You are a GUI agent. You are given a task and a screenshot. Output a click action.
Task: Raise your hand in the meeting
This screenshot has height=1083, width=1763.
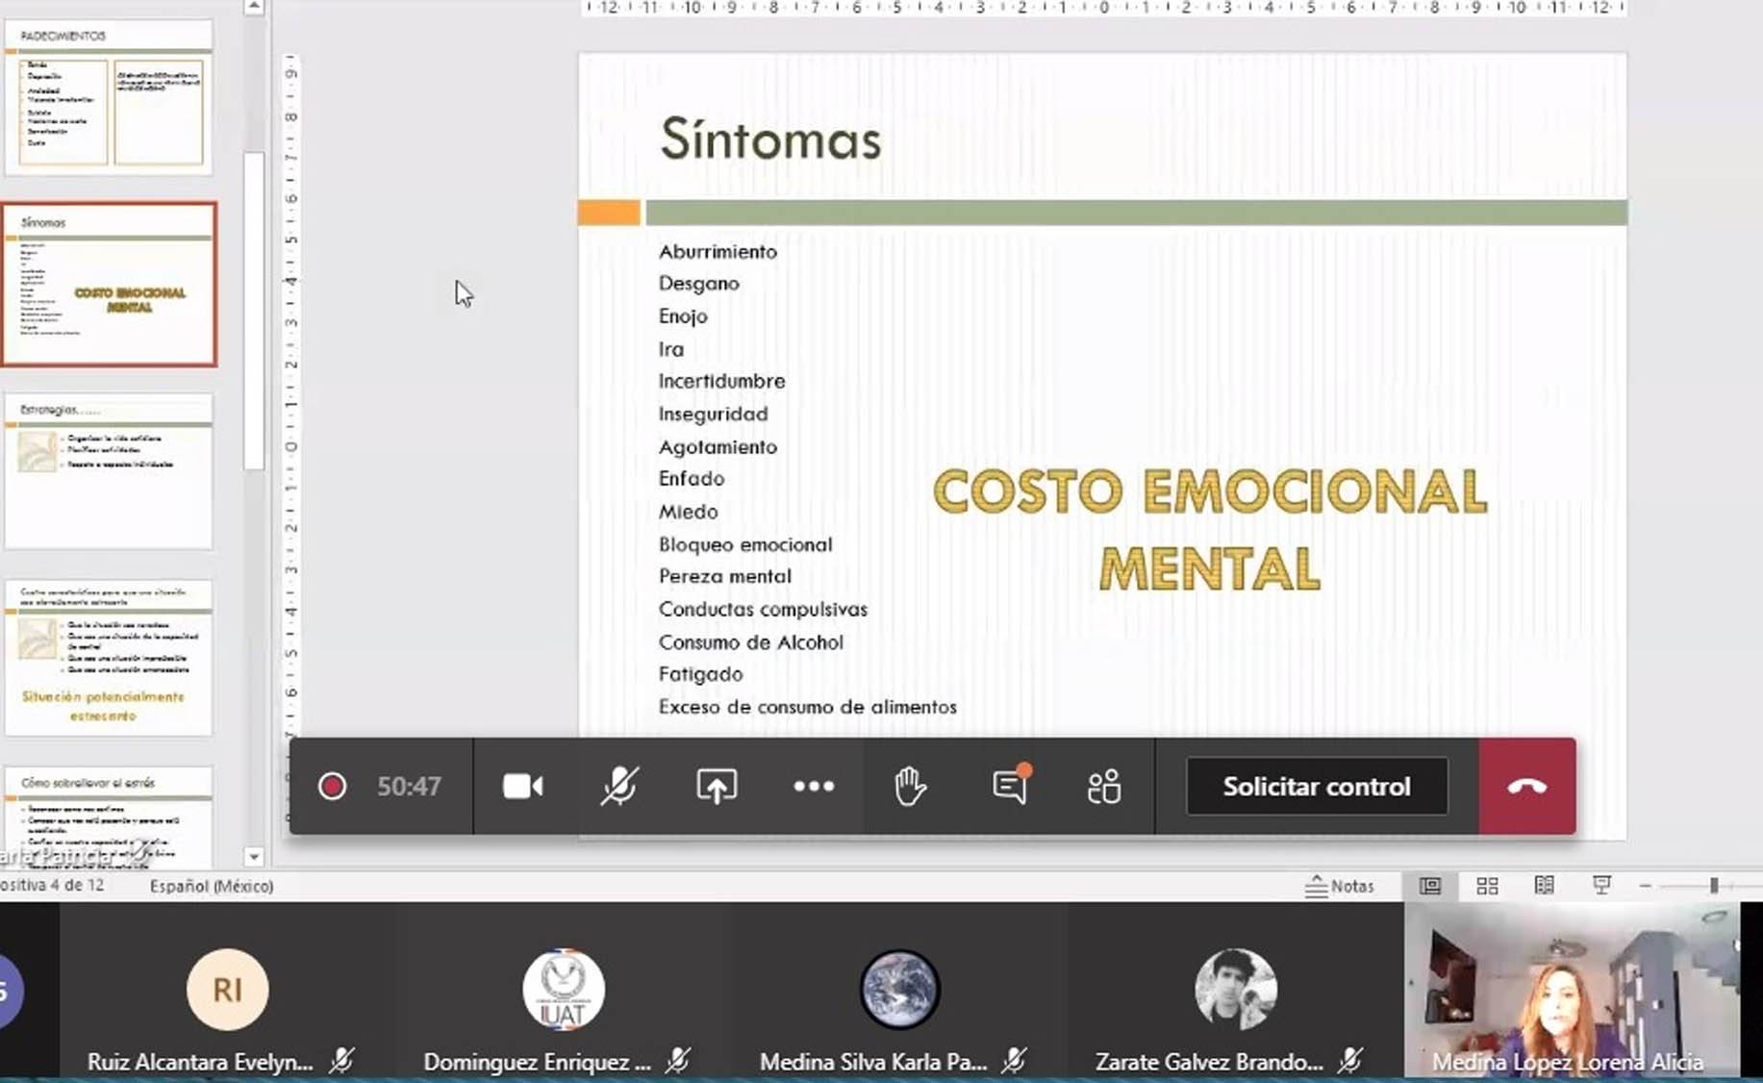tap(910, 786)
